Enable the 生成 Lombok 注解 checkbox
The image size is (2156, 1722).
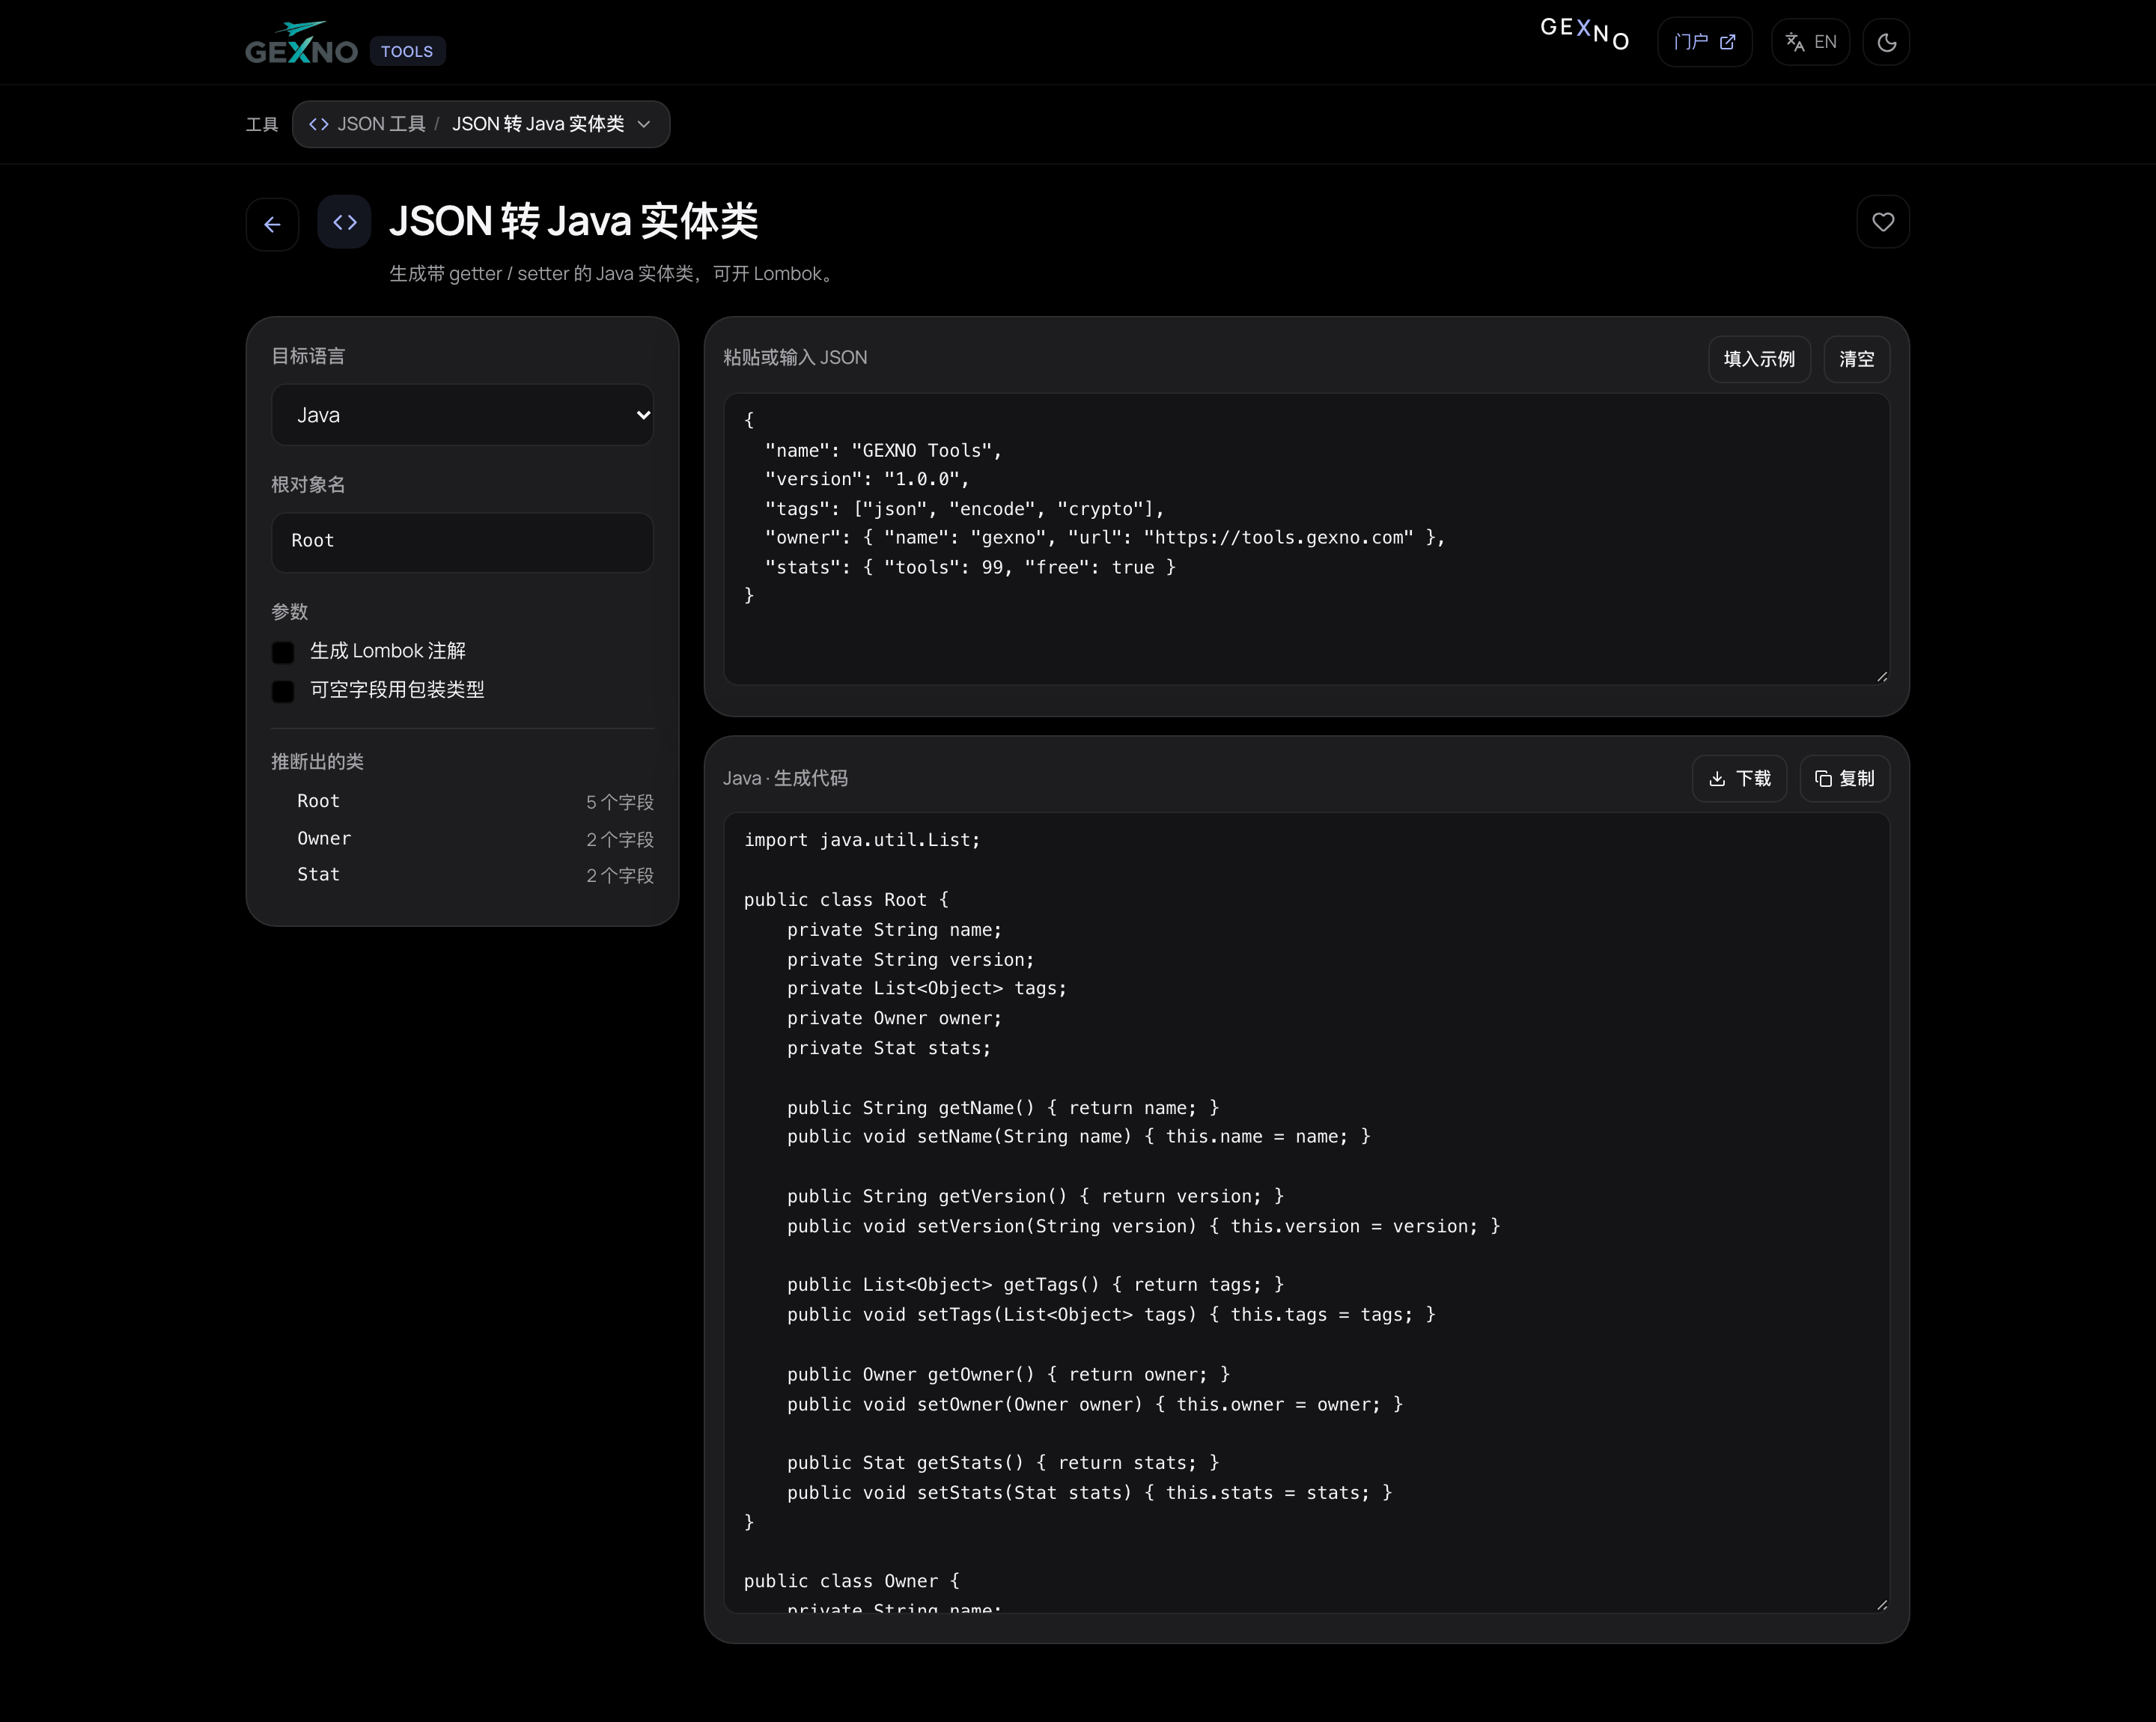pyautogui.click(x=283, y=652)
